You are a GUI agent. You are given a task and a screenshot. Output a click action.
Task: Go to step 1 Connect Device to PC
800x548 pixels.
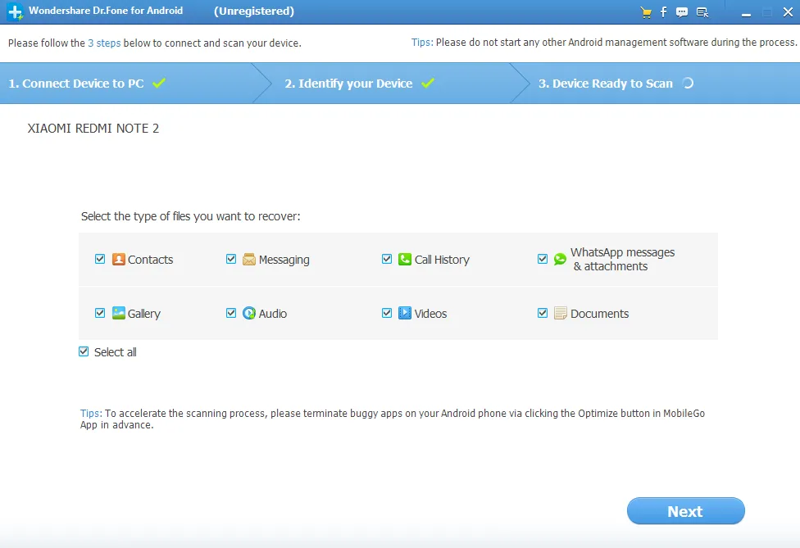[x=77, y=84]
